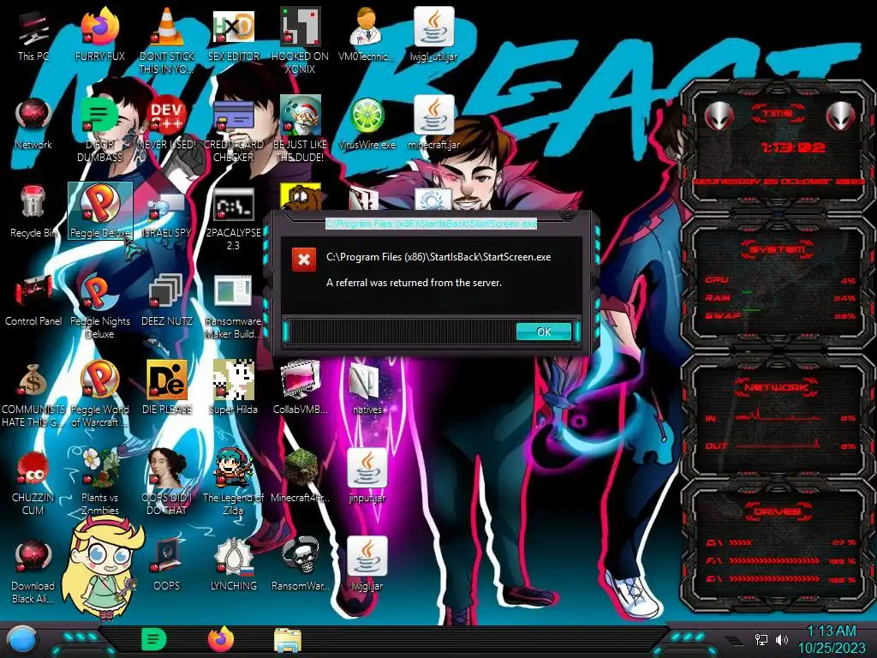Open the green notes taskbar app
This screenshot has width=877, height=658.
[154, 639]
